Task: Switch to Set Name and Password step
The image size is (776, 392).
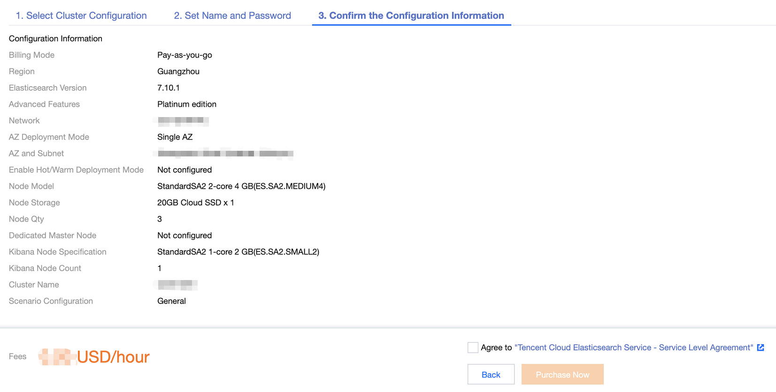Action: (x=232, y=15)
